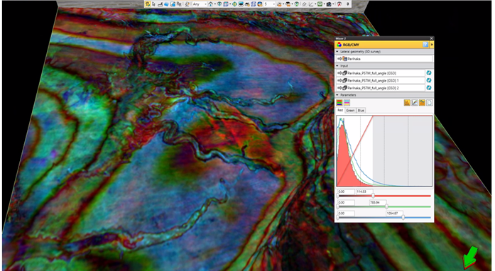Click the green slider's left handle
The height and width of the screenshot is (271, 495).
[337, 206]
